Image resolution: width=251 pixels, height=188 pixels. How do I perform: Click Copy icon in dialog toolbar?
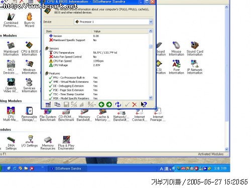tap(57, 105)
